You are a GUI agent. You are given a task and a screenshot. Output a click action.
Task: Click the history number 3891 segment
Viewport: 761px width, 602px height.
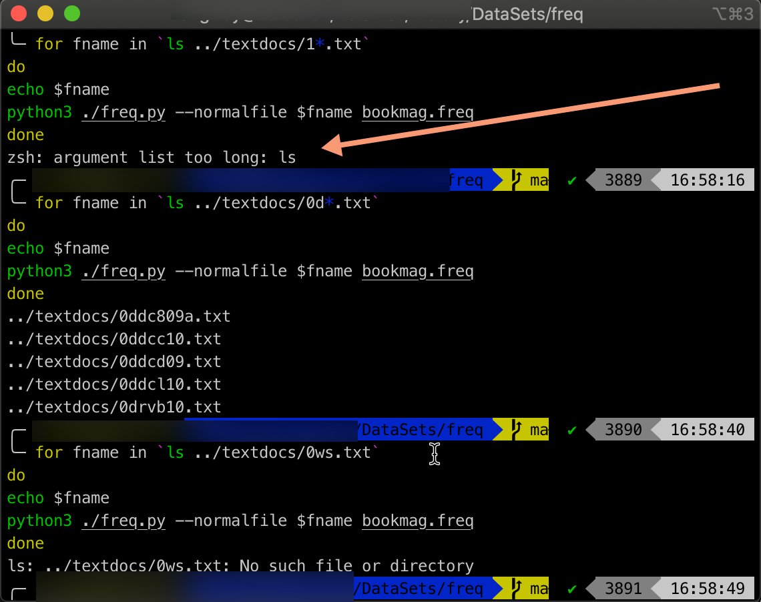(622, 589)
